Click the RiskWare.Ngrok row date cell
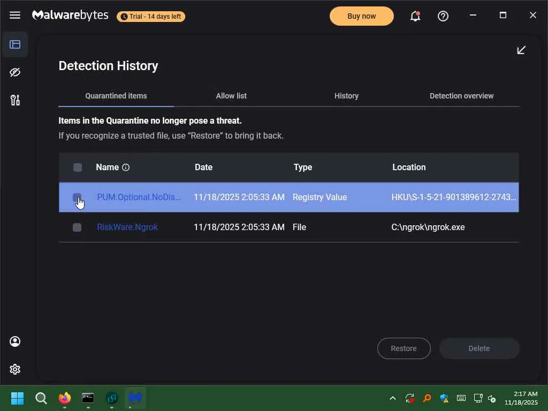Image resolution: width=548 pixels, height=411 pixels. click(239, 227)
